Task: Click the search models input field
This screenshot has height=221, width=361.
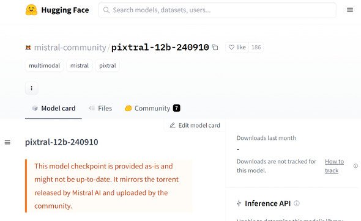Action: click(x=217, y=10)
